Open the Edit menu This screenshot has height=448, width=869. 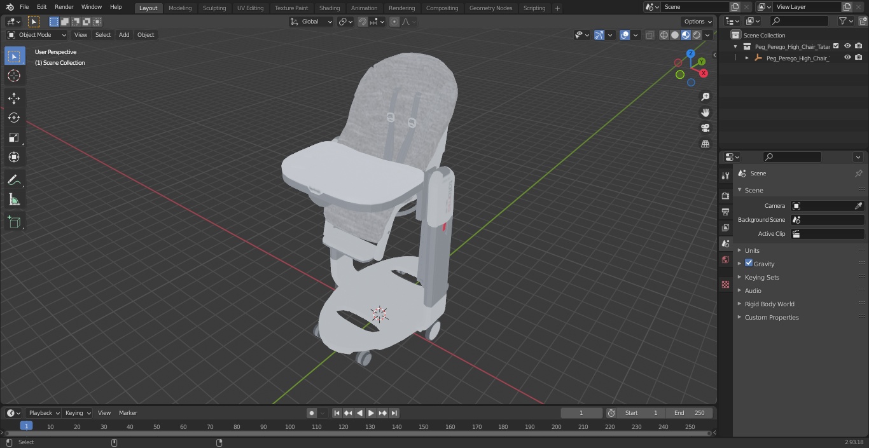(x=41, y=7)
